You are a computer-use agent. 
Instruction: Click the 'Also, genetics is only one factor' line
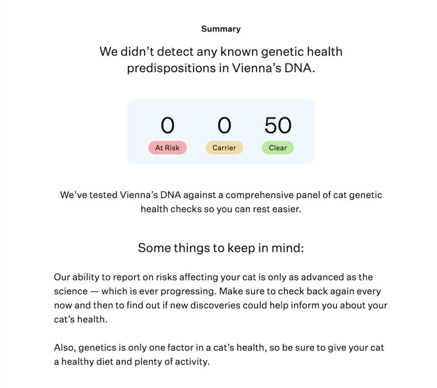click(219, 347)
